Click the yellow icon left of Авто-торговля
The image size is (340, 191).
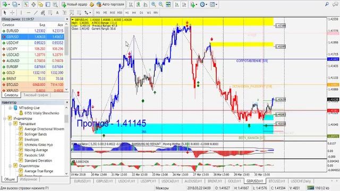92,4
